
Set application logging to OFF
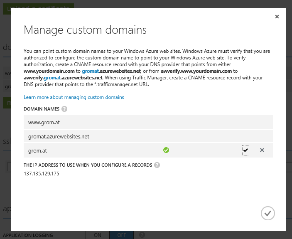pos(122,235)
